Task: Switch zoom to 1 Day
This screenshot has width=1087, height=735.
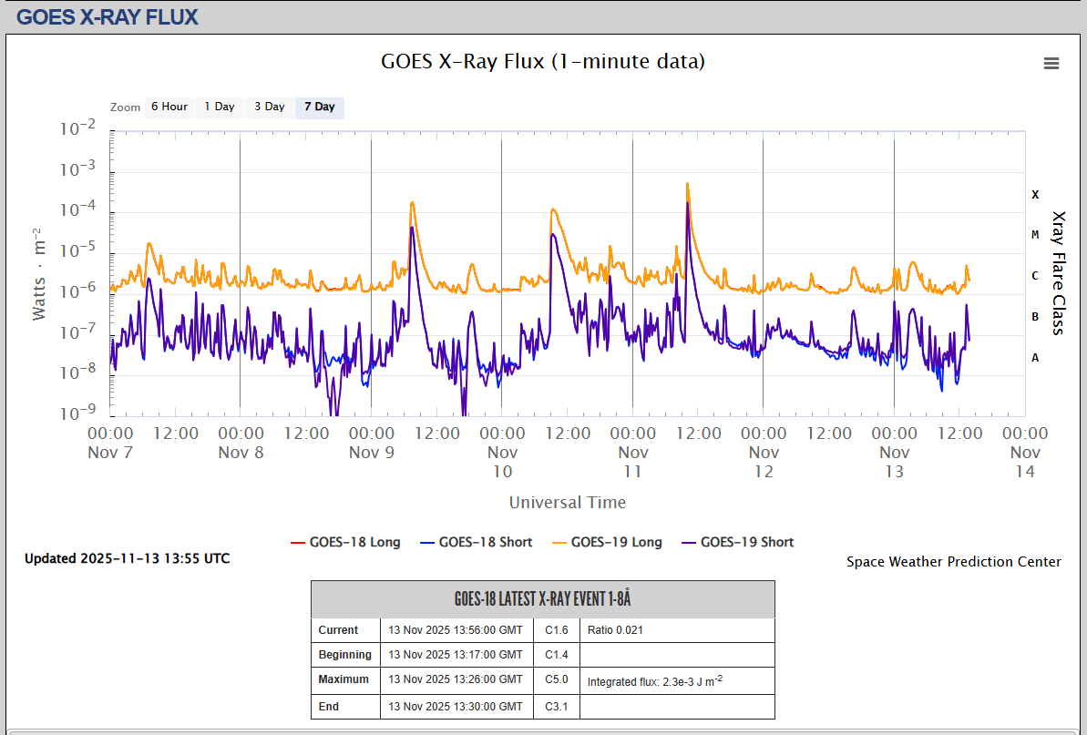Action: [x=219, y=107]
